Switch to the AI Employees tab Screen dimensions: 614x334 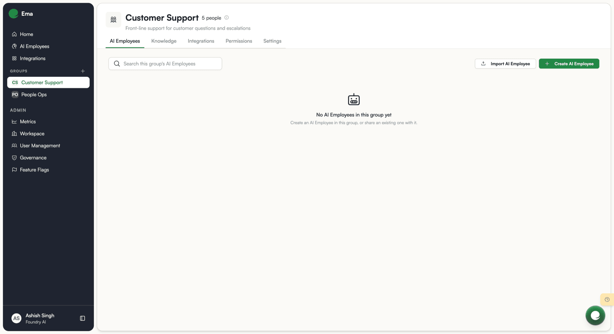pos(125,41)
